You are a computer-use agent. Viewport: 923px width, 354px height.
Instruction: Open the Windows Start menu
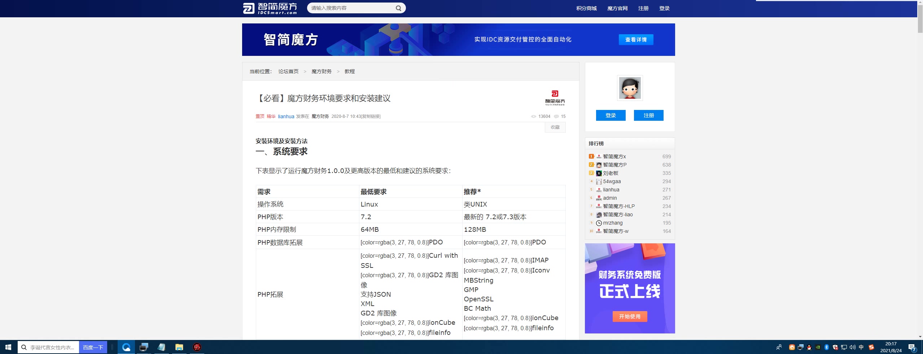[x=8, y=347]
